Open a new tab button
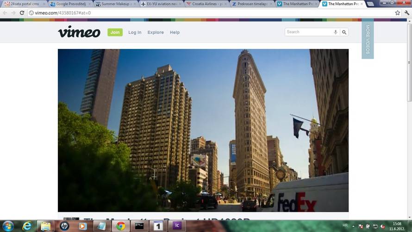 tap(370, 4)
